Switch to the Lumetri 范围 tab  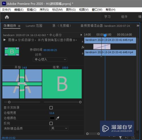34,26
